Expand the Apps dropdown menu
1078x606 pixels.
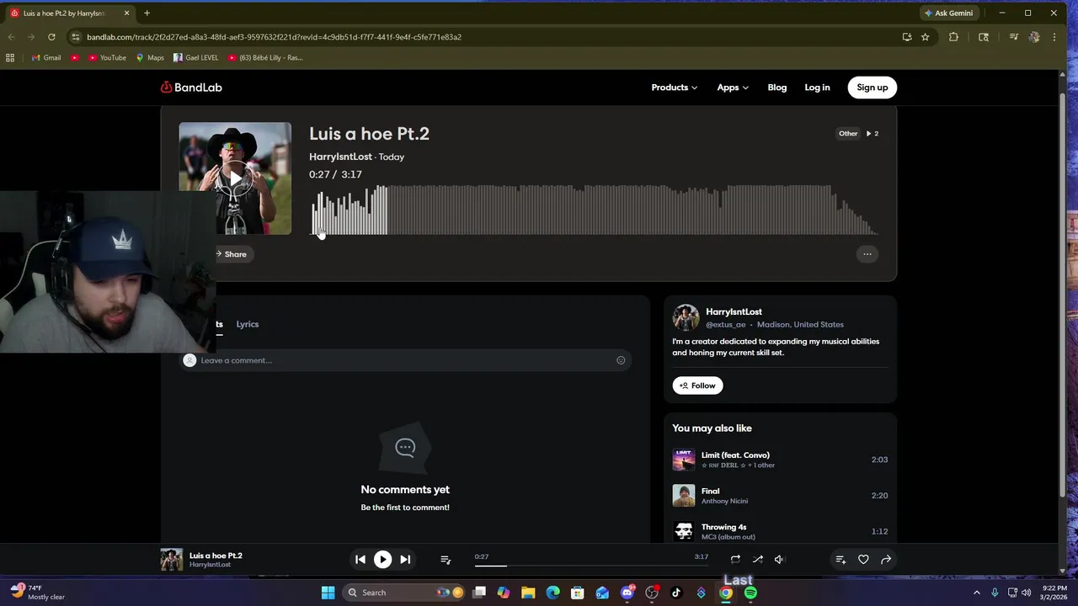[x=733, y=88]
